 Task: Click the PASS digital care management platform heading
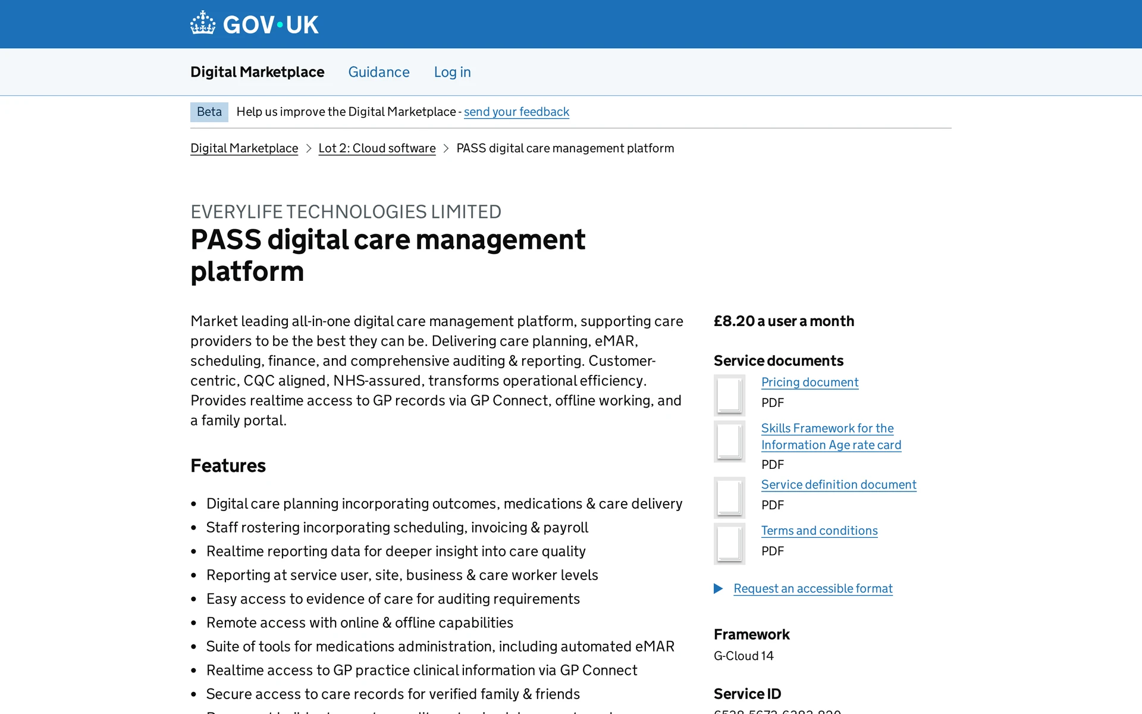(388, 255)
